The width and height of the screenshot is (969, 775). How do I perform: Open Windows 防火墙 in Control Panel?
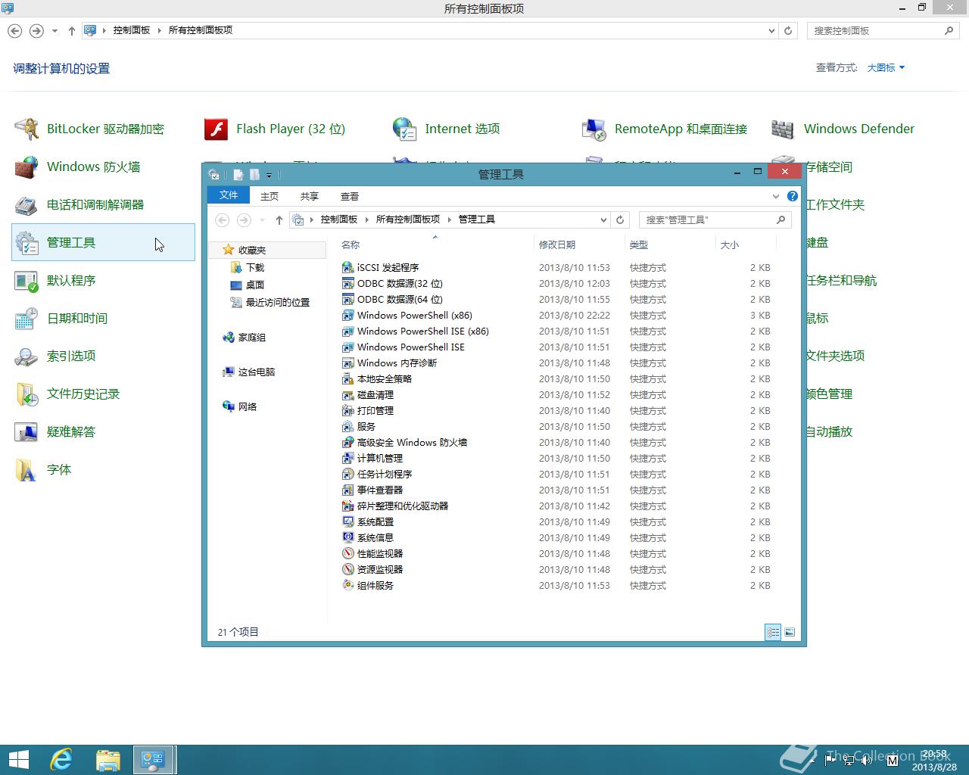coord(77,167)
